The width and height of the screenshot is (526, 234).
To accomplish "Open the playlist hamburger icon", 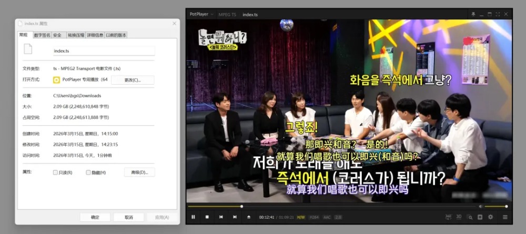I will click(505, 217).
